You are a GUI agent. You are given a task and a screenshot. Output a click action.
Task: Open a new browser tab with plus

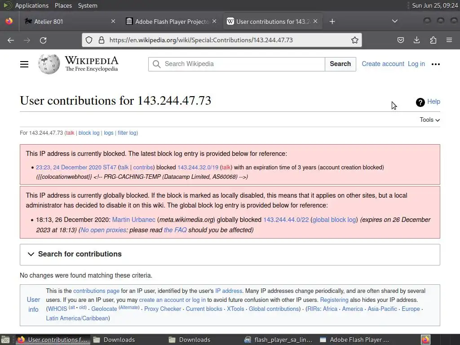(332, 22)
